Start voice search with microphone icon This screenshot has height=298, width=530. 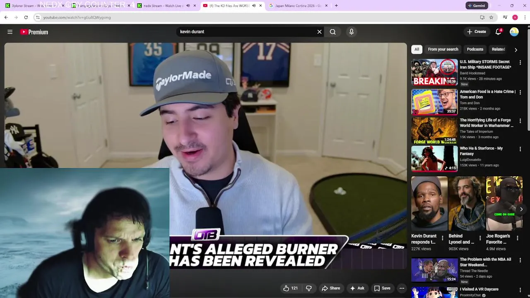[352, 32]
